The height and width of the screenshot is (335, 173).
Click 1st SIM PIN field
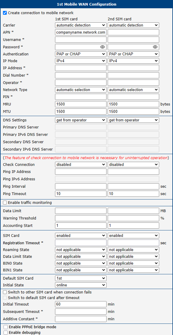click(x=81, y=97)
